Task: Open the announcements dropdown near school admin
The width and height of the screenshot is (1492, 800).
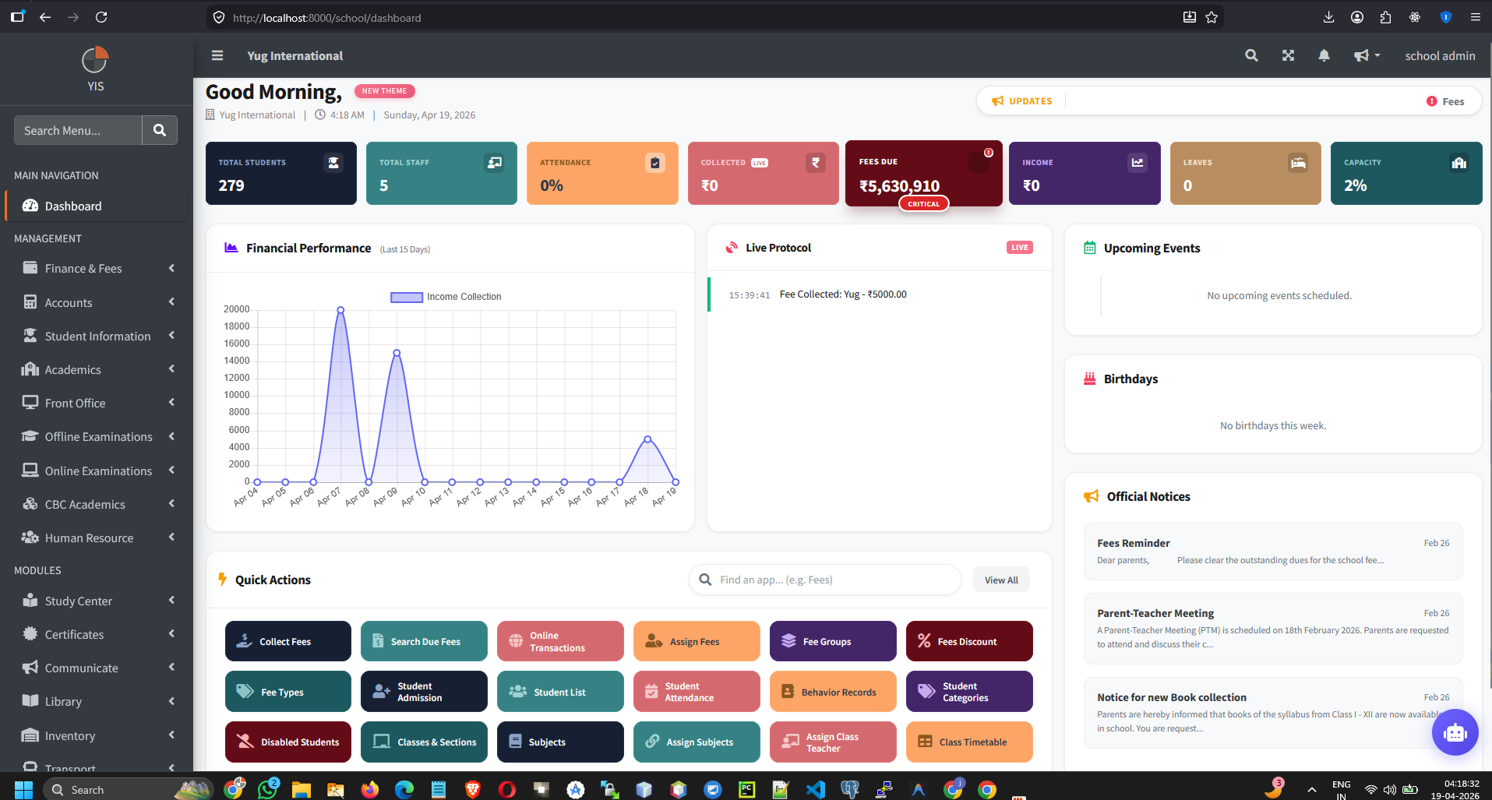Action: point(1366,55)
